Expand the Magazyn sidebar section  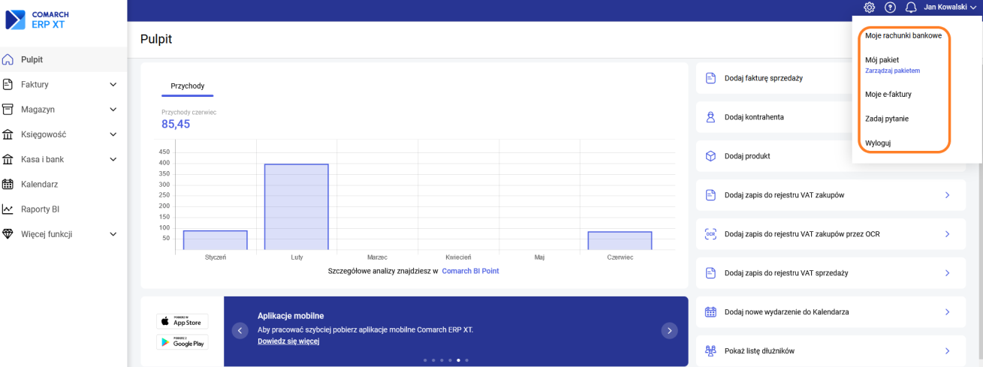(x=113, y=110)
